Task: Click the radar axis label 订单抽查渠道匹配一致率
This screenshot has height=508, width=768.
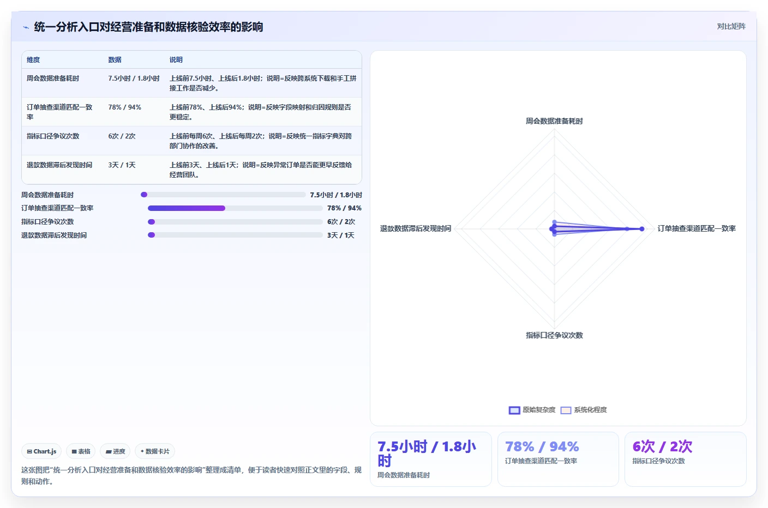Action: coord(697,228)
